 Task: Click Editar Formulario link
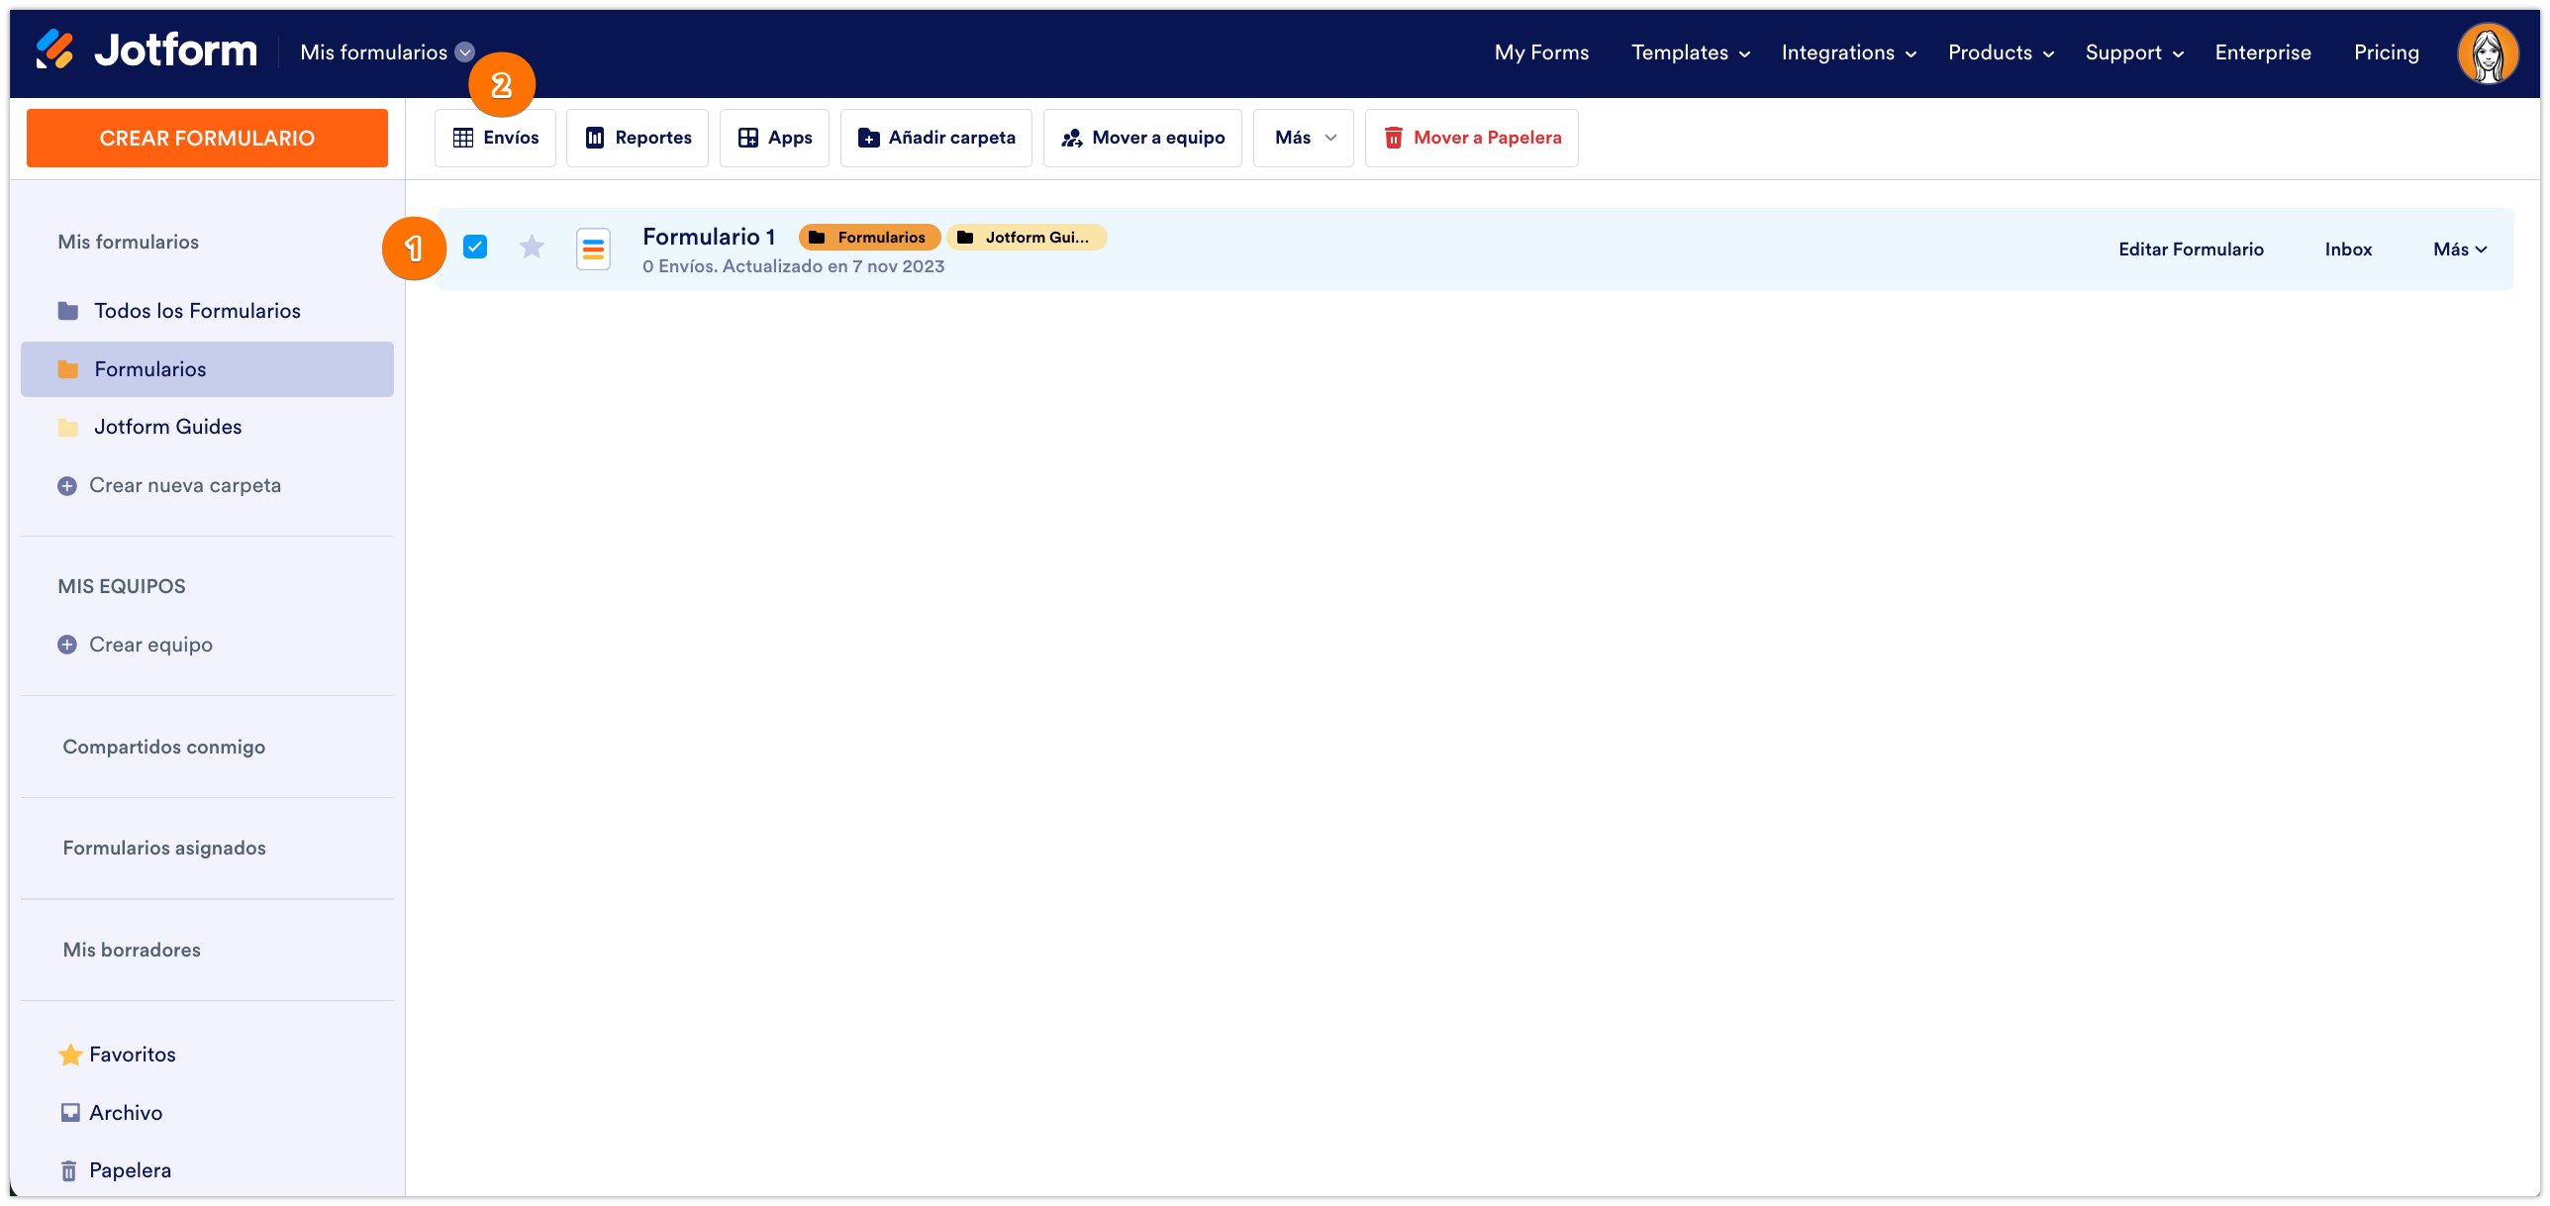click(2190, 250)
